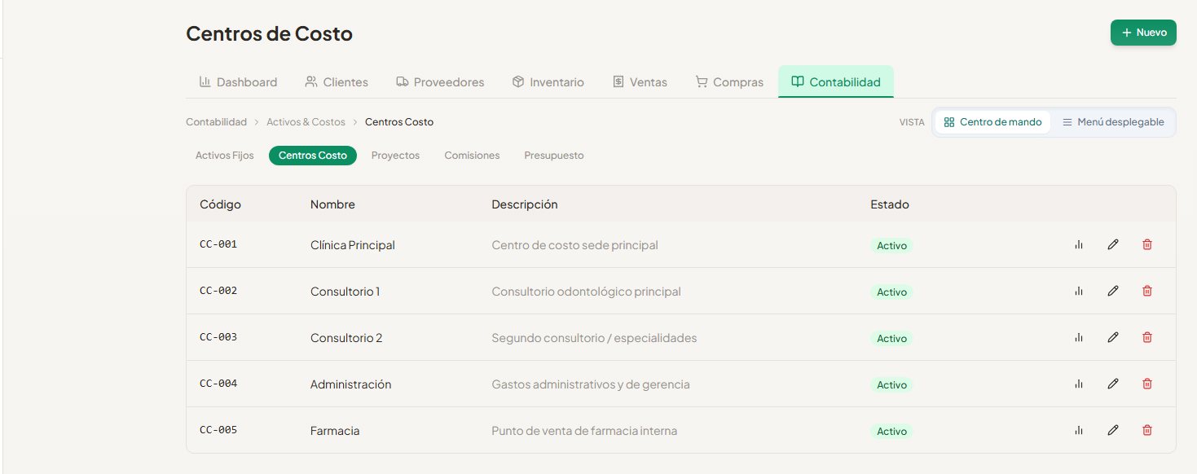
Task: Select the Activos Fijos pill
Action: pyautogui.click(x=225, y=155)
